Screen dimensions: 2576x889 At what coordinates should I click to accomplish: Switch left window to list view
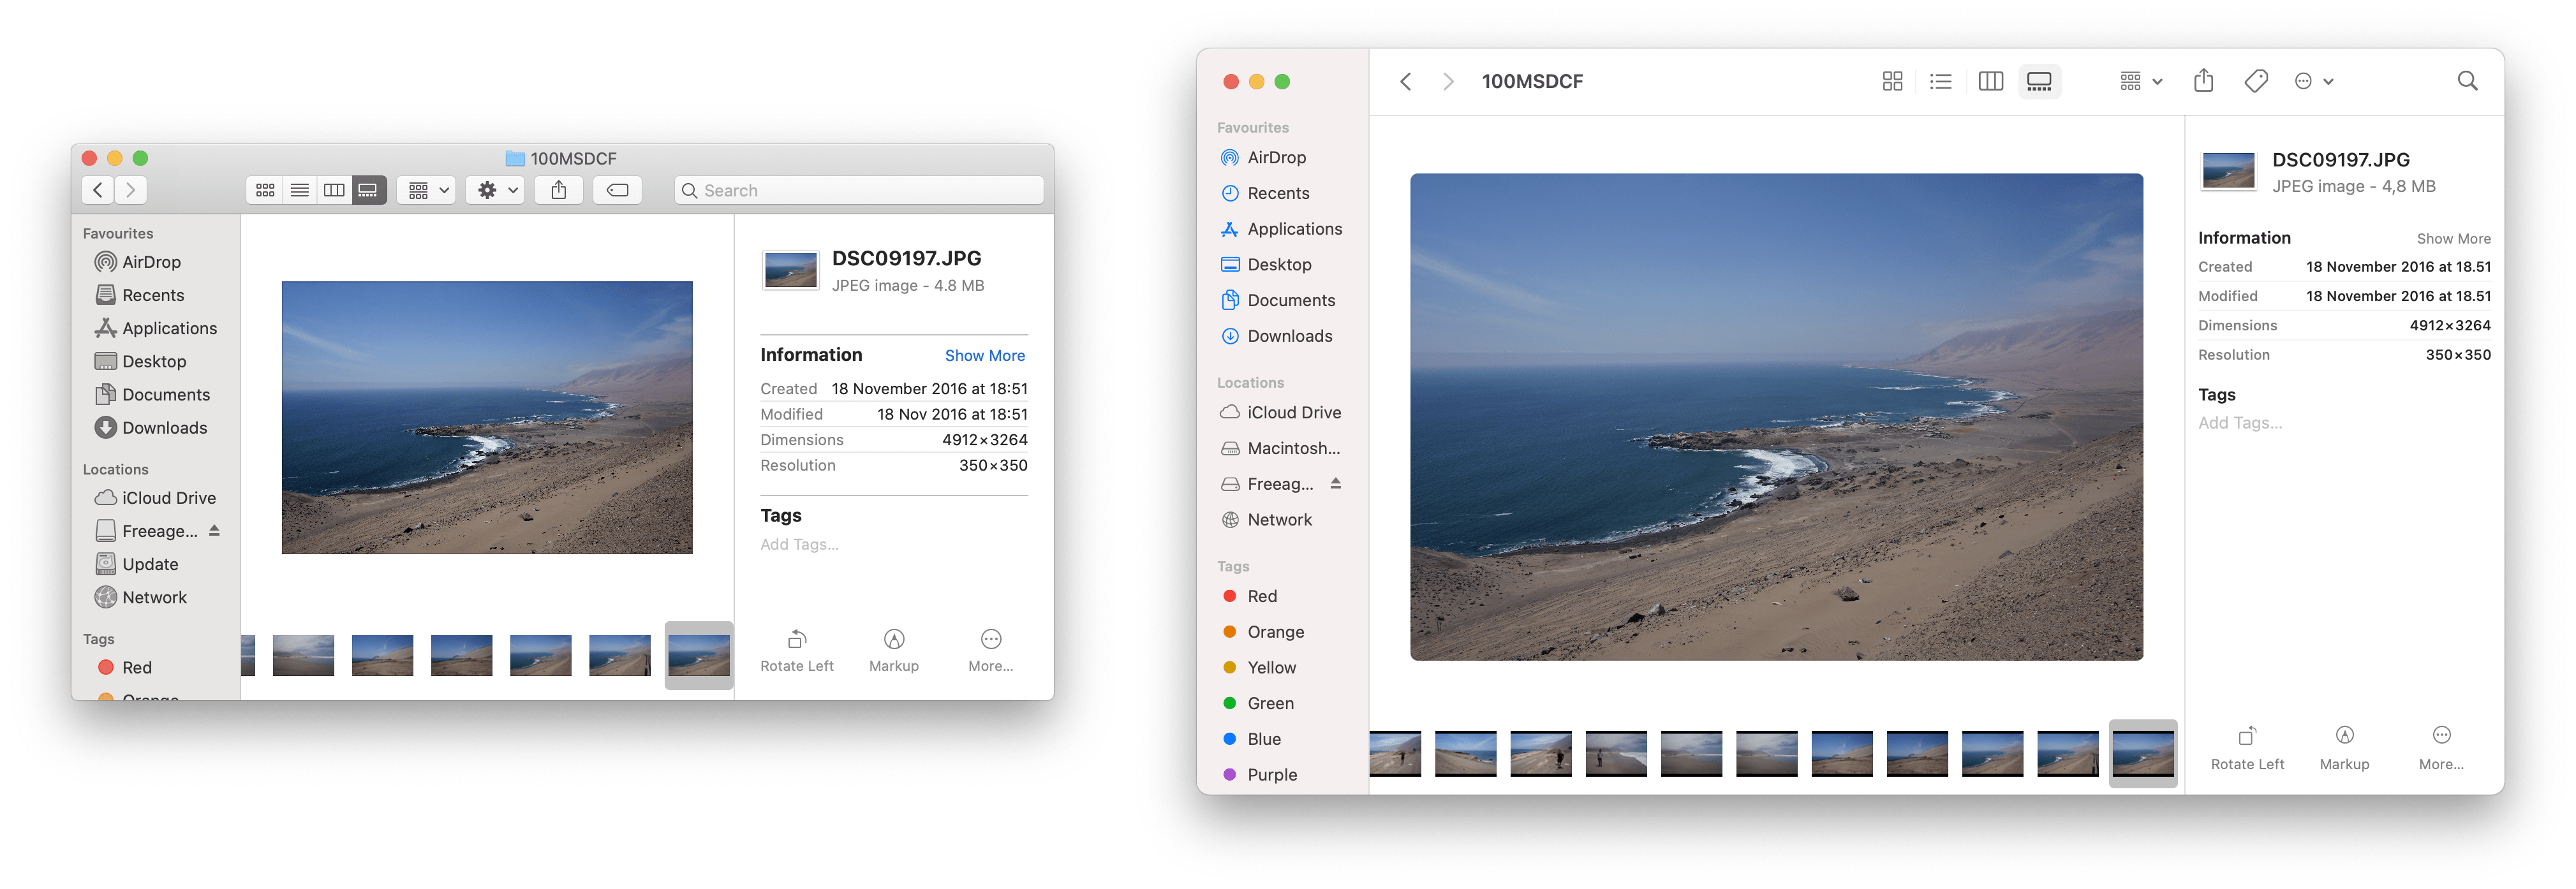coord(299,190)
